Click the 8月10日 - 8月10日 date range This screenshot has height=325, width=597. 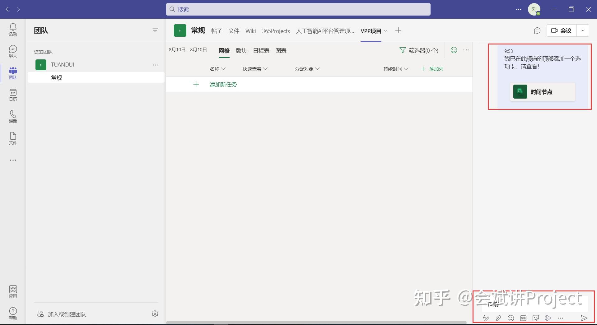click(188, 50)
